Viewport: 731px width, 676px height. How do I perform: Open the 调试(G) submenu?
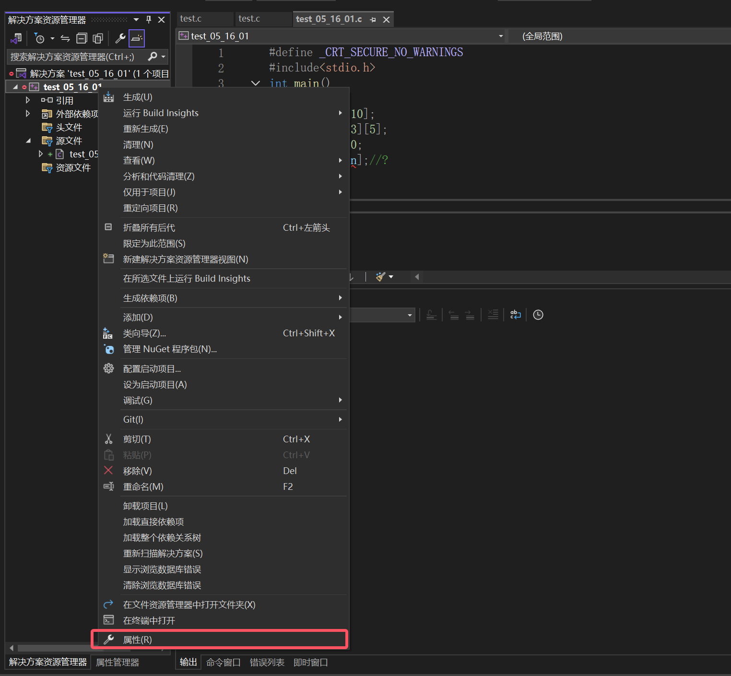point(224,401)
